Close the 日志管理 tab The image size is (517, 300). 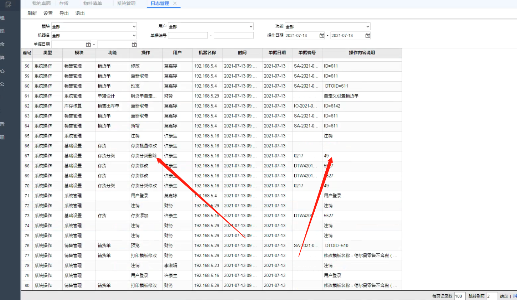(175, 3)
